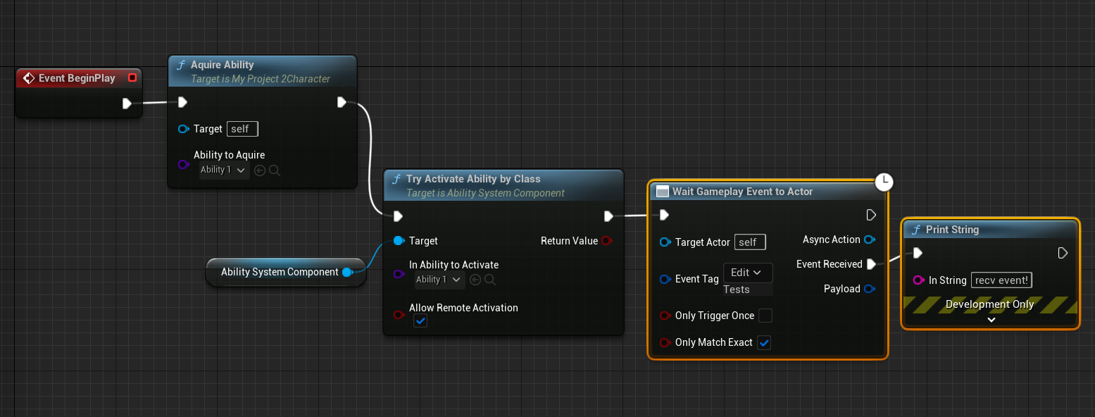This screenshot has height=417, width=1095.
Task: Click Try Activate Ability exec output pin
Action: click(x=609, y=216)
